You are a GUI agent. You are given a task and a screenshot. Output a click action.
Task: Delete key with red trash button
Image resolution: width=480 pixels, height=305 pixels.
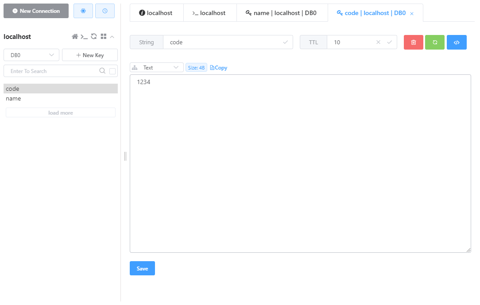tap(413, 42)
